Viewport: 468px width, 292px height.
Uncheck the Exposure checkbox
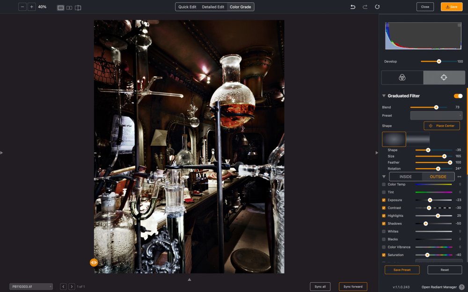(x=384, y=200)
